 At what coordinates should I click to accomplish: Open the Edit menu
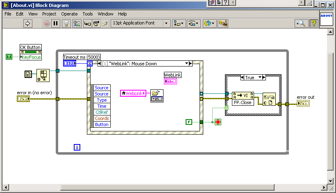[20, 14]
